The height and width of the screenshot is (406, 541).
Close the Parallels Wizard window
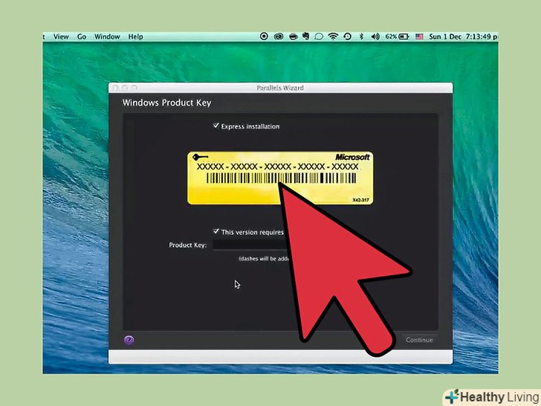click(x=115, y=88)
